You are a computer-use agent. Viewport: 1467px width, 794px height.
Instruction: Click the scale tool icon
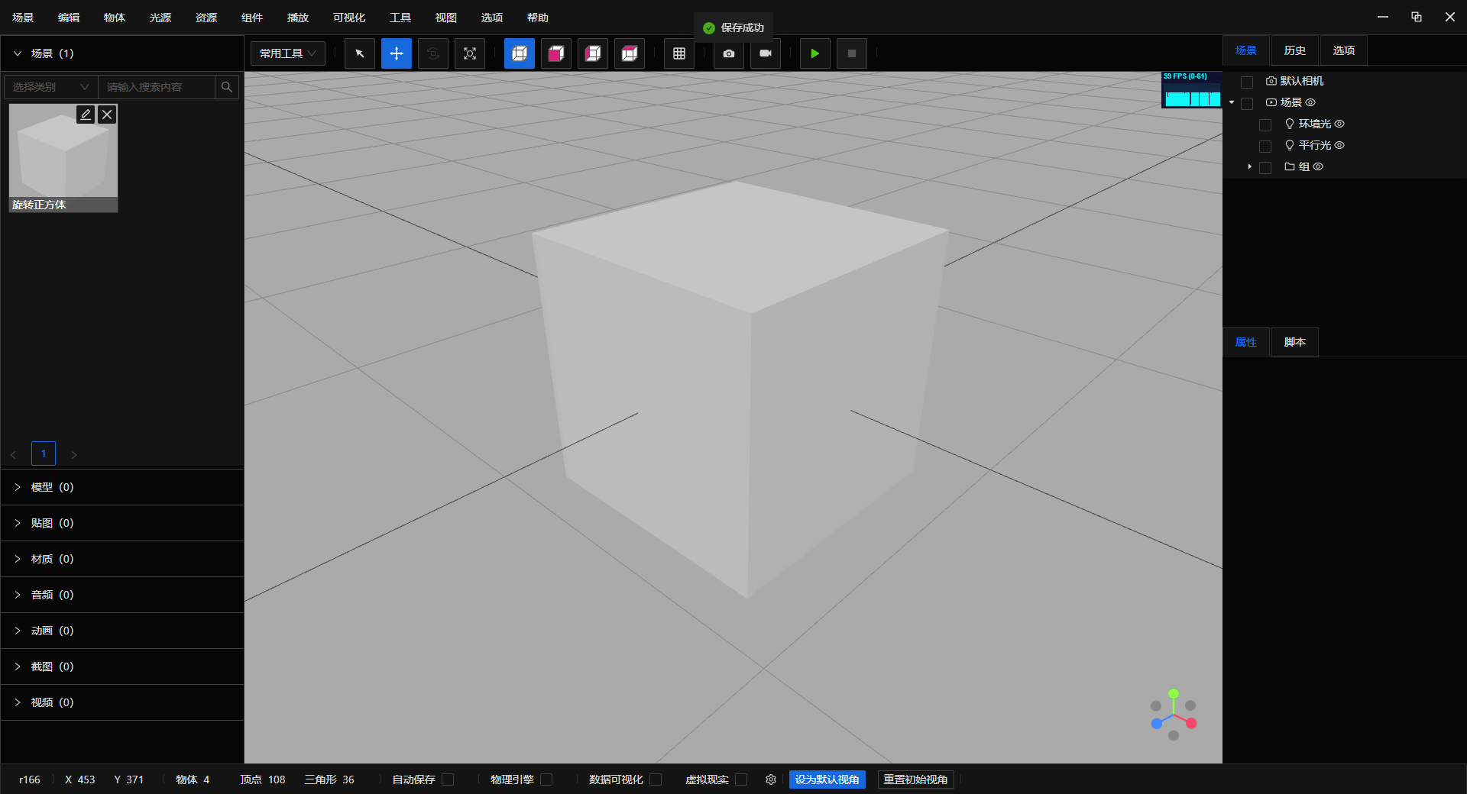pyautogui.click(x=470, y=53)
